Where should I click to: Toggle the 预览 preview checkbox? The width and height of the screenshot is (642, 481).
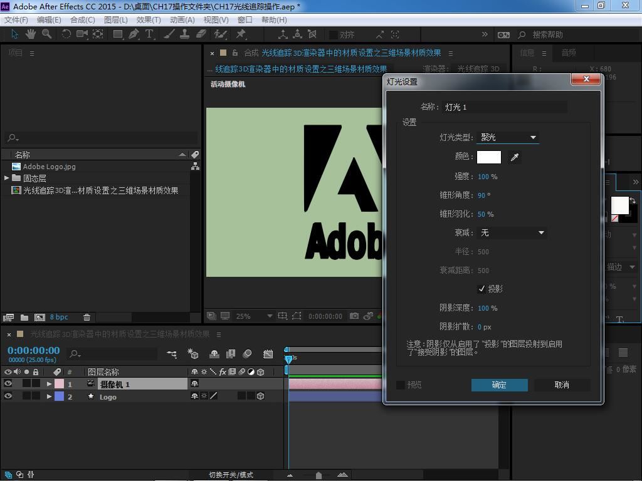401,385
